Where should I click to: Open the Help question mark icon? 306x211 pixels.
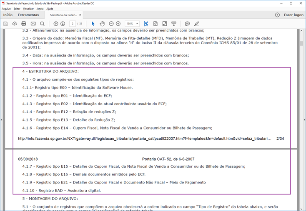(277, 15)
